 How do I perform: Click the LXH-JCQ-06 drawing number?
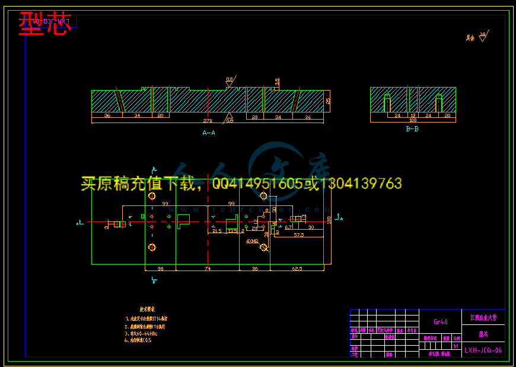pyautogui.click(x=483, y=350)
